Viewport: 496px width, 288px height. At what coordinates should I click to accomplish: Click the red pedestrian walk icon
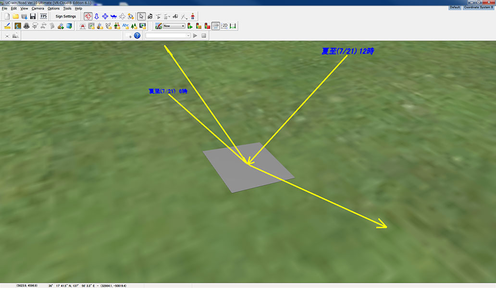(193, 16)
